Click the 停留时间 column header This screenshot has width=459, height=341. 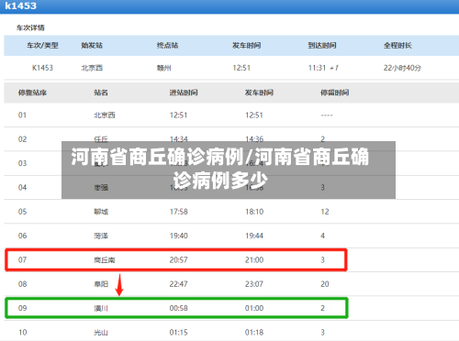coord(335,93)
